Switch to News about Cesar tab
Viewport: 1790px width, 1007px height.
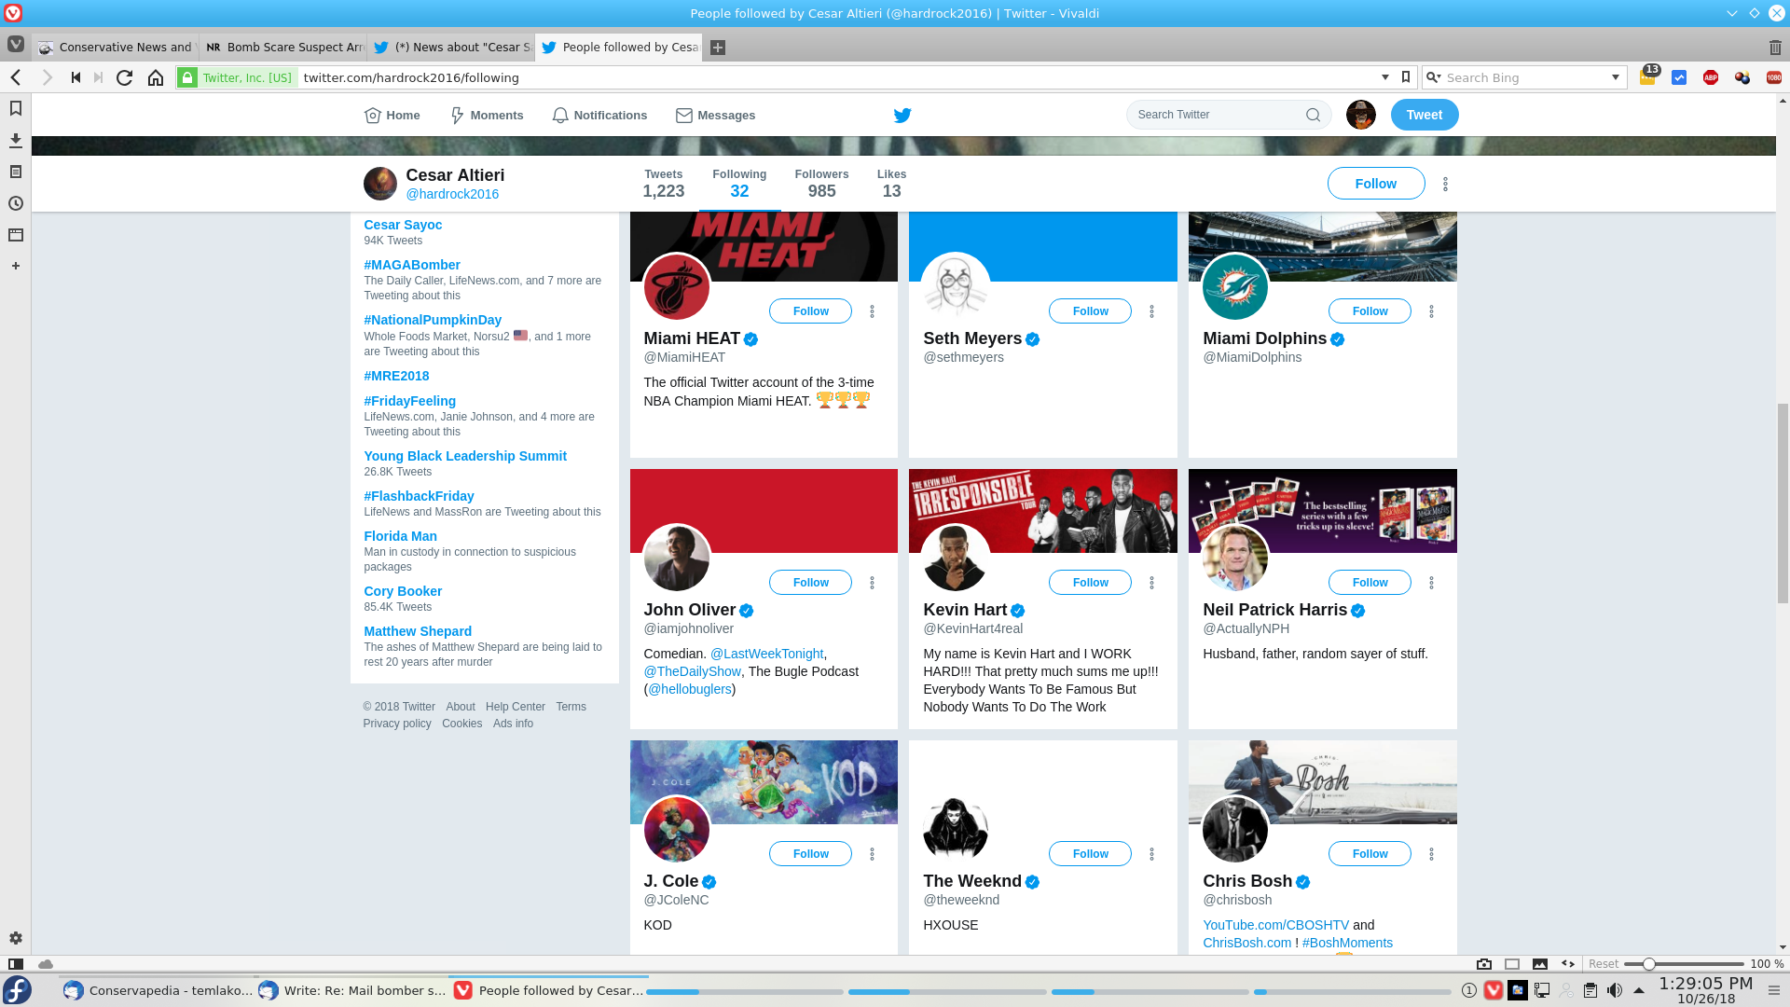pos(451,48)
